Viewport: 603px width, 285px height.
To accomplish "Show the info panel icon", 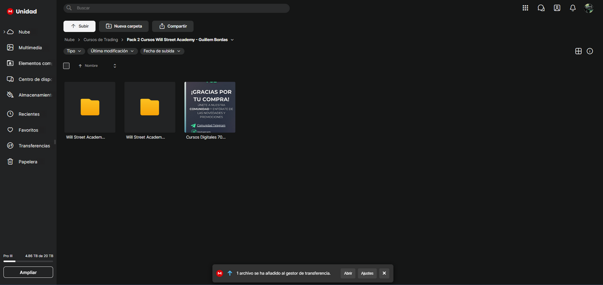I will click(590, 51).
